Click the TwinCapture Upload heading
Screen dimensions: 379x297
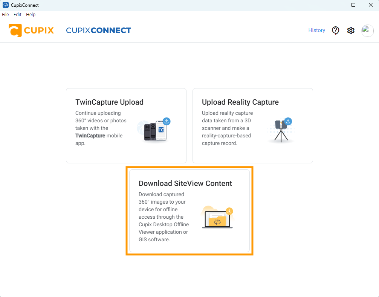point(109,102)
